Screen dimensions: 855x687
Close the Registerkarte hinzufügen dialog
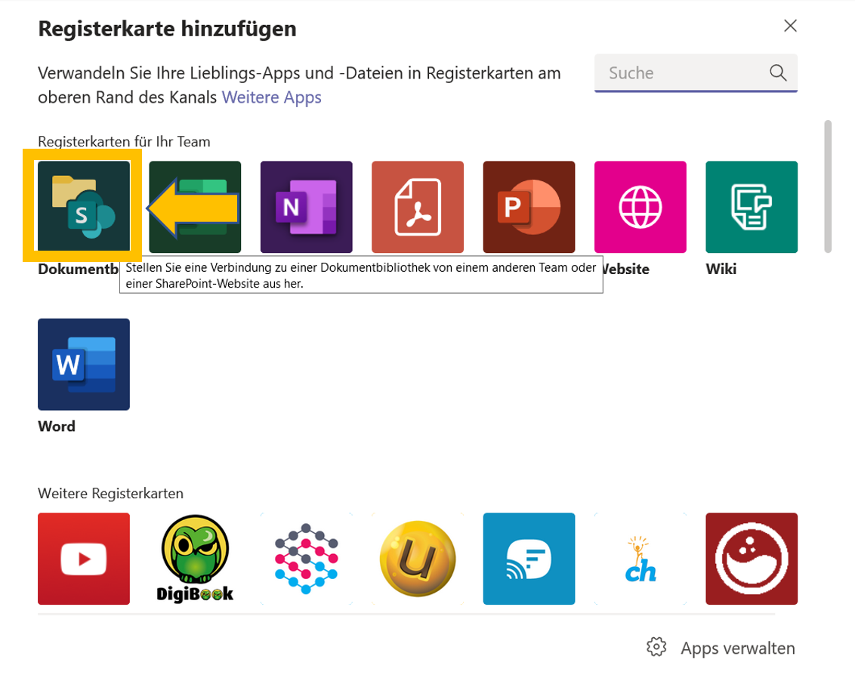pos(790,26)
